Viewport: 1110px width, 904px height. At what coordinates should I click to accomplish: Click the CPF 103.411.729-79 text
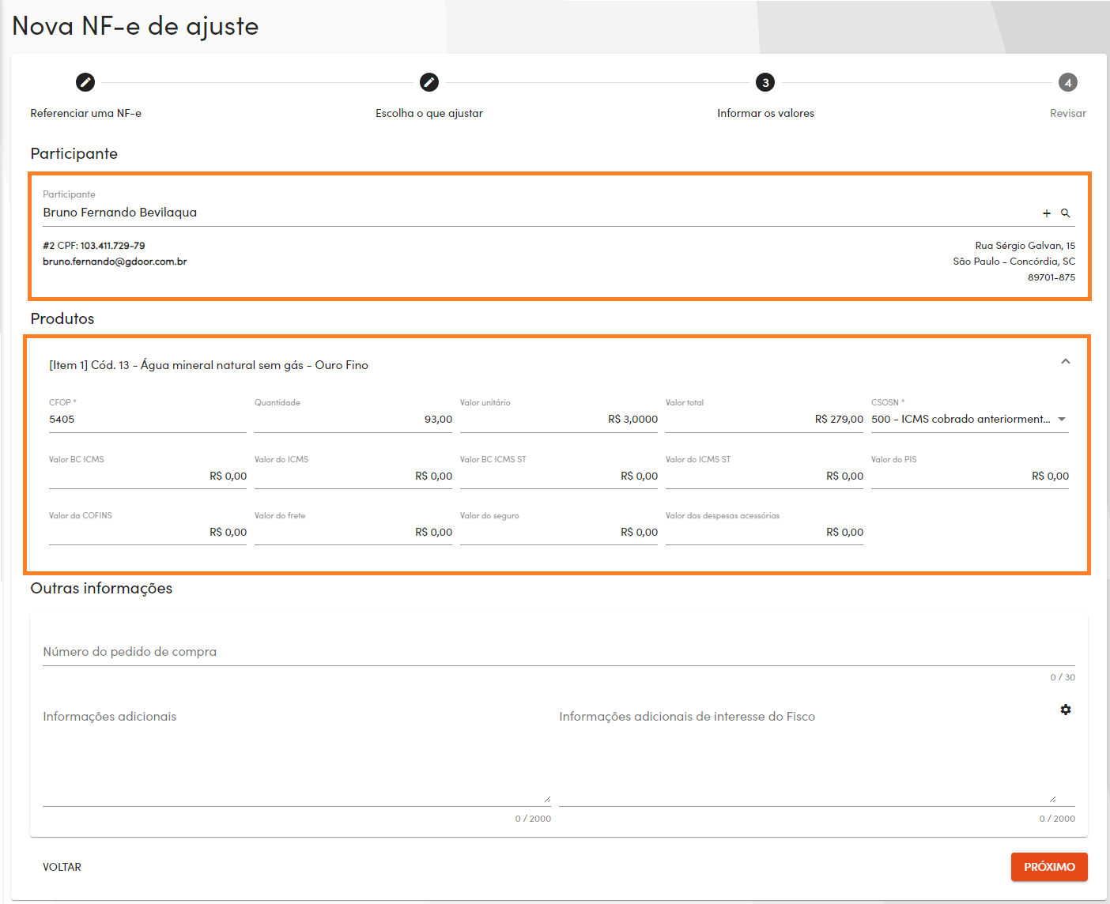pos(101,246)
